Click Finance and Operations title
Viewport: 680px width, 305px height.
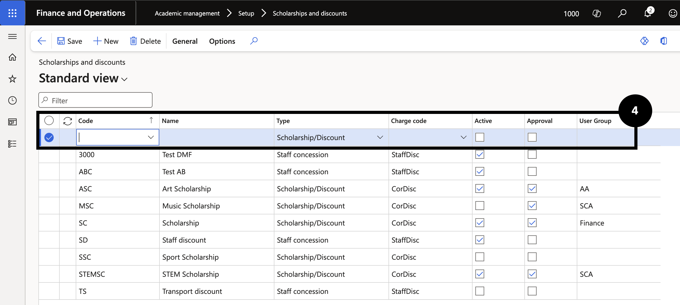(x=80, y=13)
